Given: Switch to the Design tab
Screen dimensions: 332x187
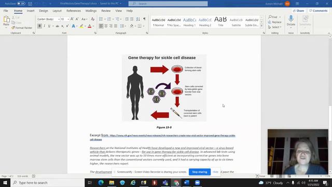Looking at the screenshot, I should point(44,10).
